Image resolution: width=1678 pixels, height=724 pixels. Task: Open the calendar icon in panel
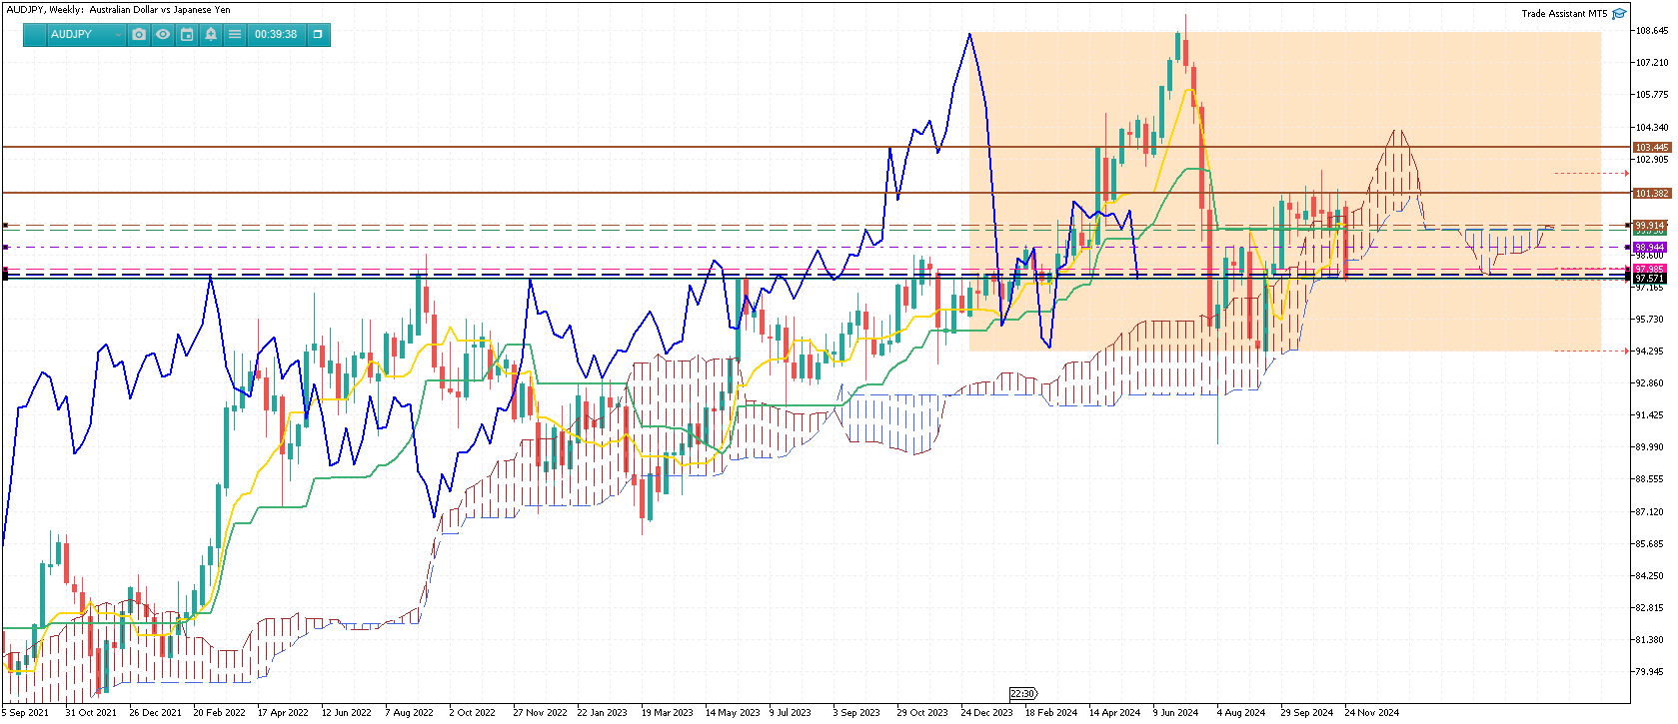(x=187, y=34)
